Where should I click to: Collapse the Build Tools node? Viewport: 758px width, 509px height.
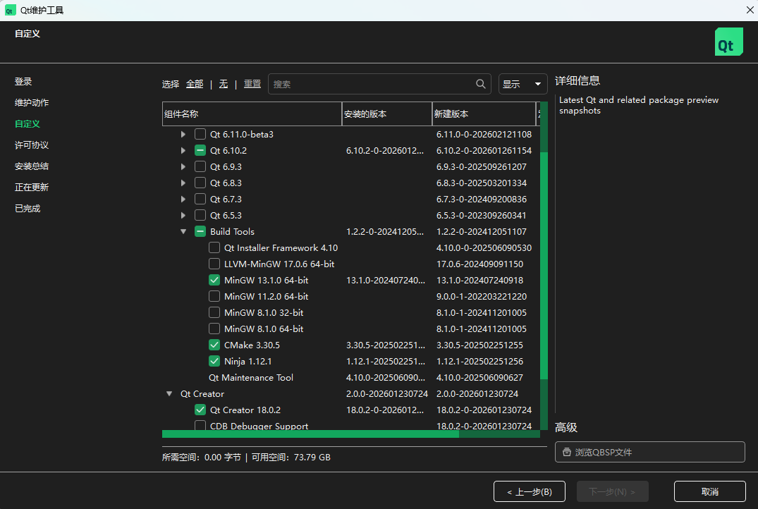tap(183, 231)
